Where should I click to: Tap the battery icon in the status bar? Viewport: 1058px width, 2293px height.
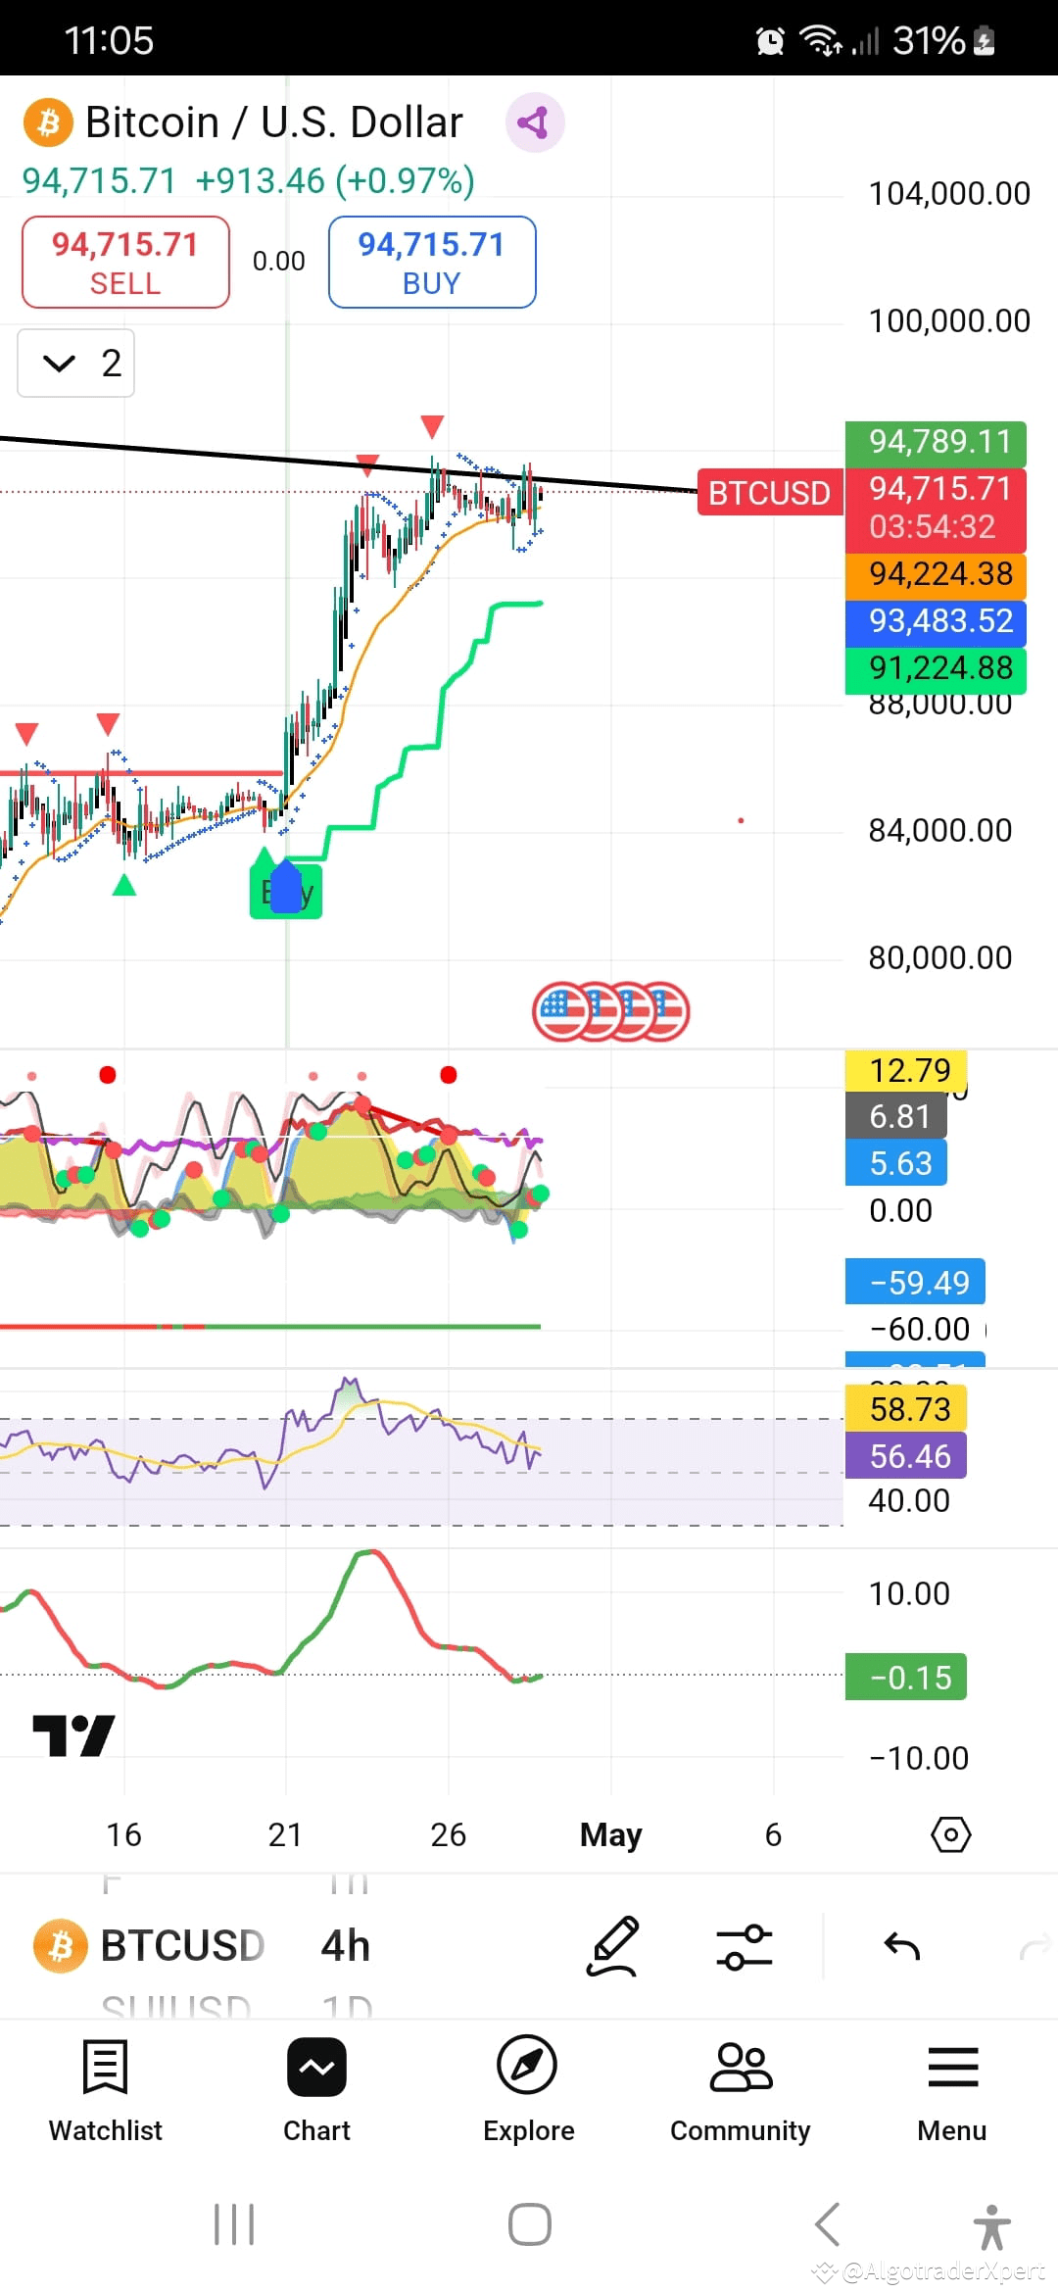point(985,41)
